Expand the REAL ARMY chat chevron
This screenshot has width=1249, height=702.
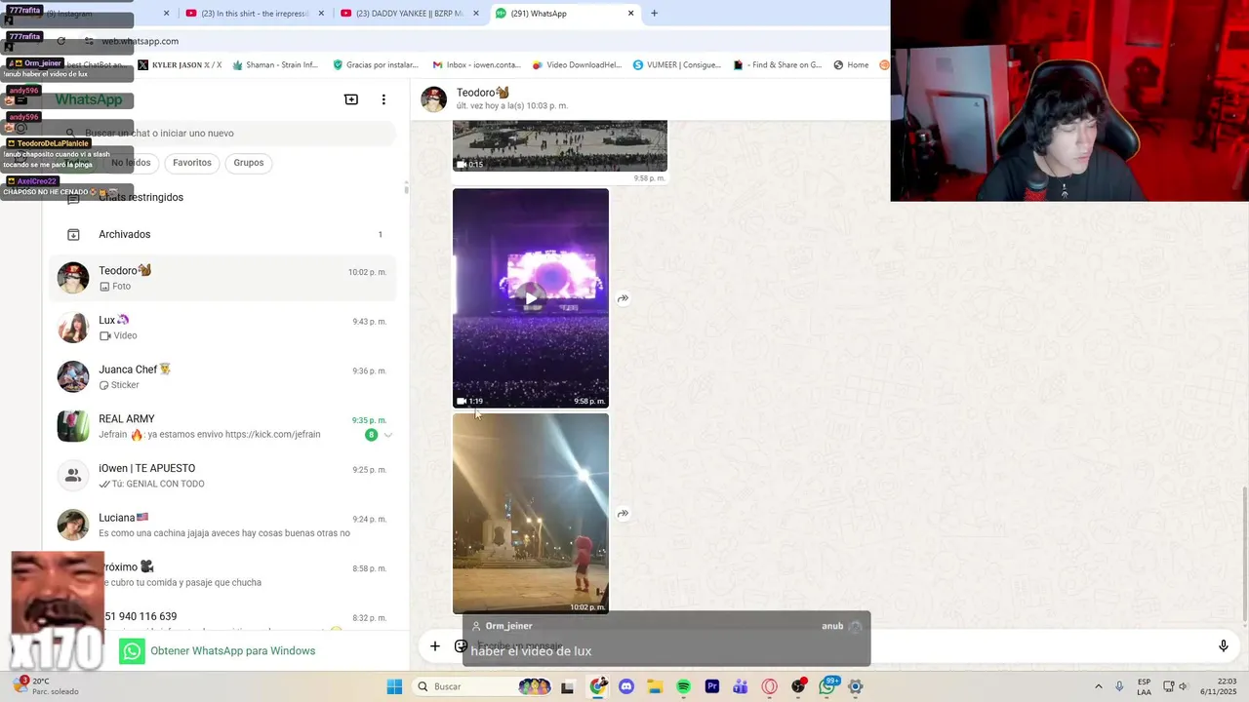tap(387, 435)
